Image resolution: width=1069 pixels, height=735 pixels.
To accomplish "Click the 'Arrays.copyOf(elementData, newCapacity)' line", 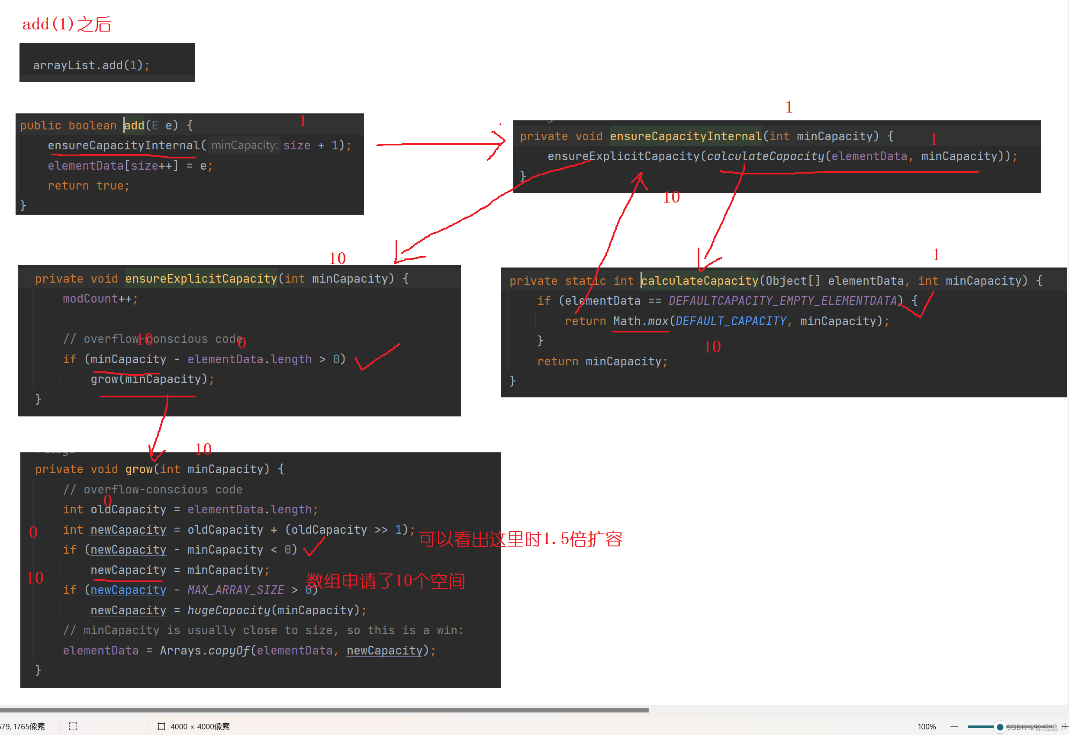I will [249, 650].
